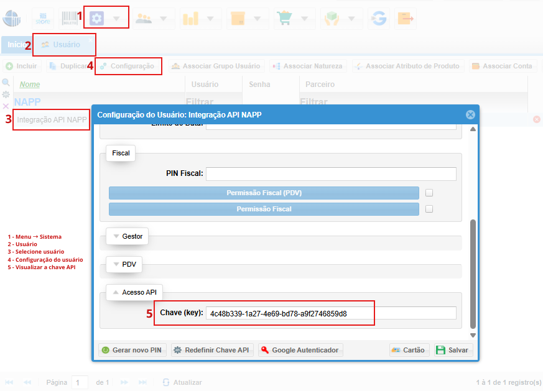Open the illi store icon
This screenshot has height=391, width=543.
pos(43,19)
